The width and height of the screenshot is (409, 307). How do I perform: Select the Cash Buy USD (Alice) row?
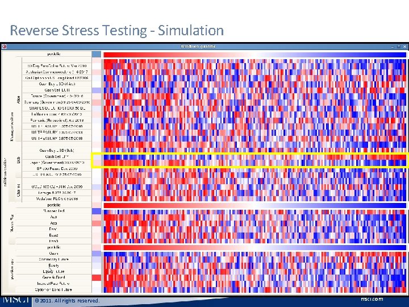click(x=57, y=84)
